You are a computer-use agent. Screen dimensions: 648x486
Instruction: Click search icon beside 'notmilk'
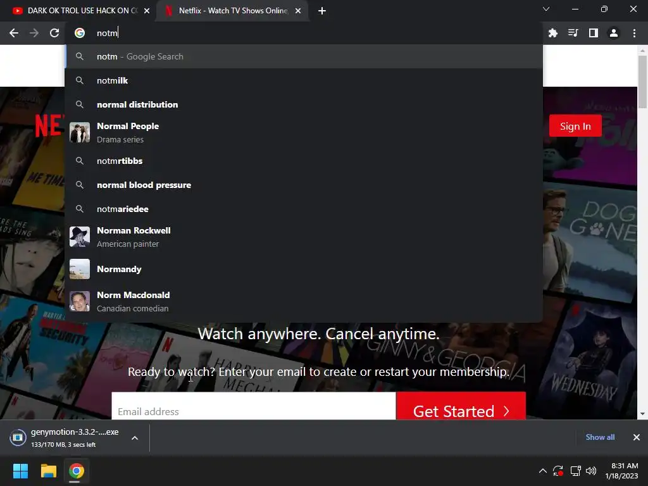coord(80,80)
